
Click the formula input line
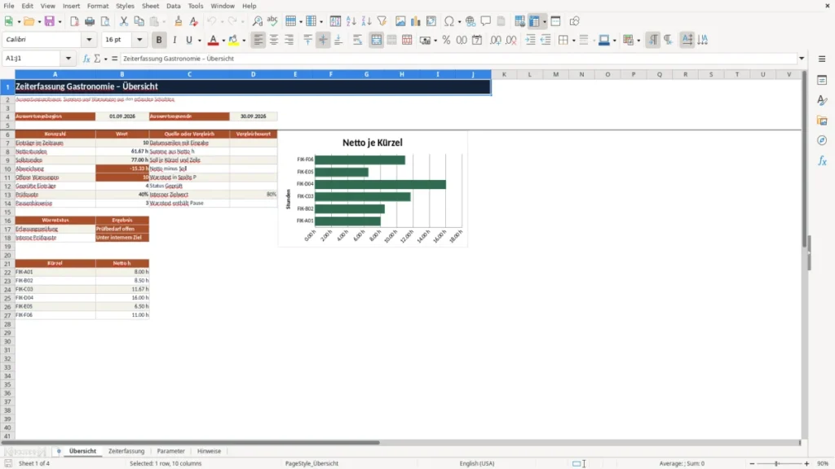point(458,59)
